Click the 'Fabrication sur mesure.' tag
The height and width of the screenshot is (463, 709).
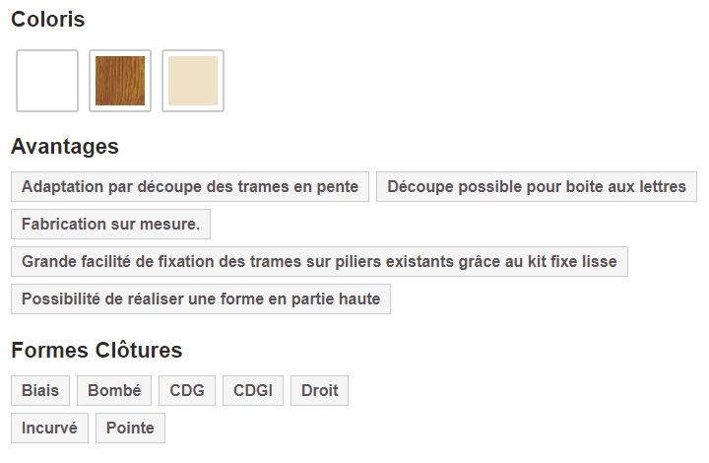coord(110,224)
